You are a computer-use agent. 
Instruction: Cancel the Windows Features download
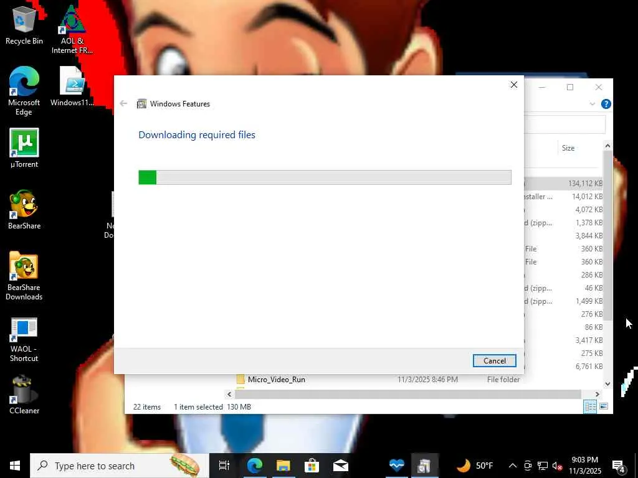494,360
